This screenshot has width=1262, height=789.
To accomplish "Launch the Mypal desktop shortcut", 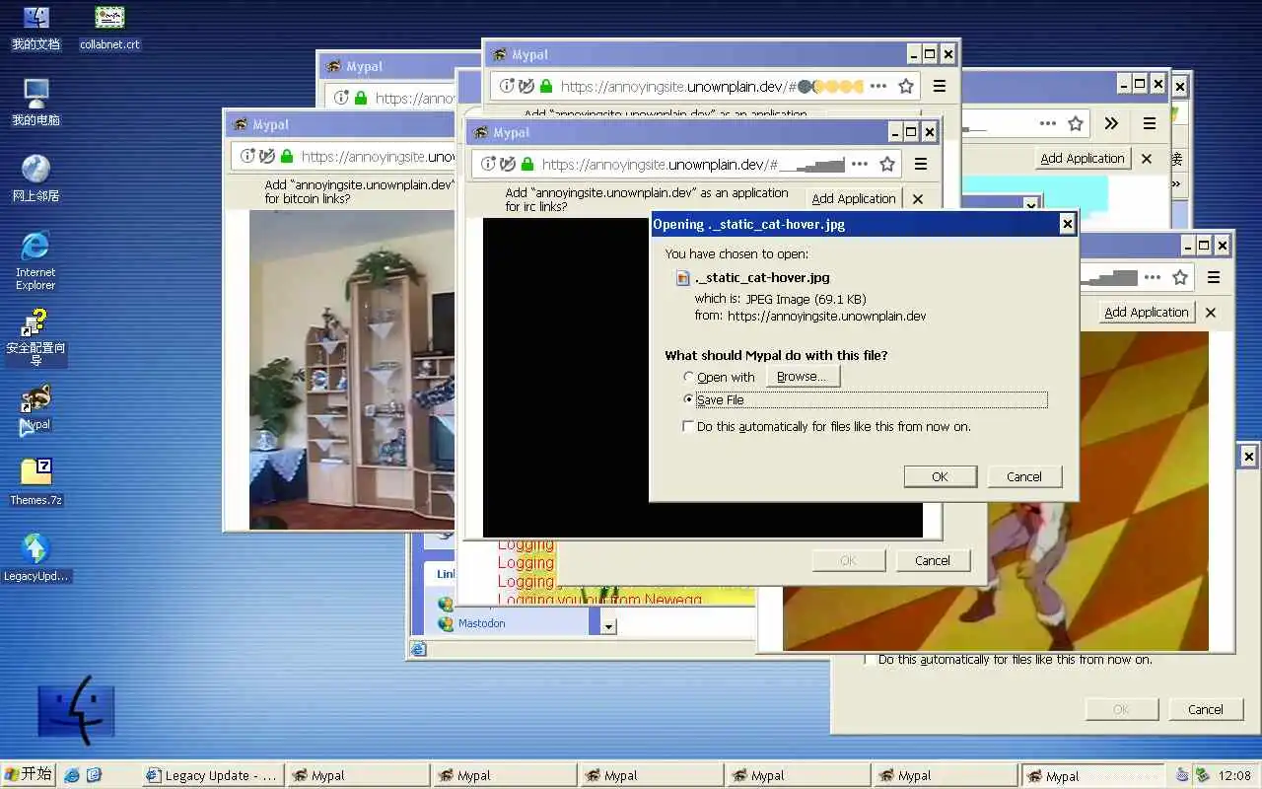I will tap(35, 408).
